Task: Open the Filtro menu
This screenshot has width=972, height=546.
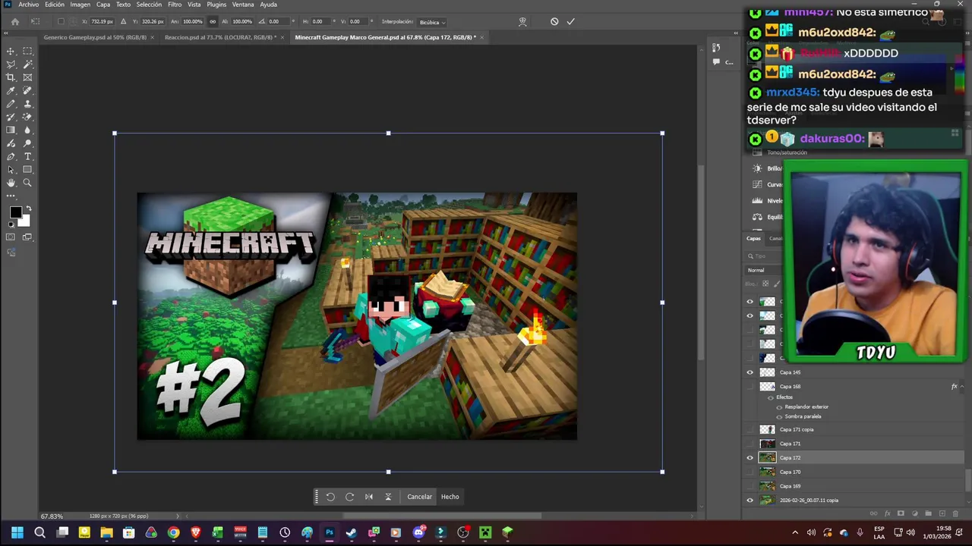Action: [175, 5]
